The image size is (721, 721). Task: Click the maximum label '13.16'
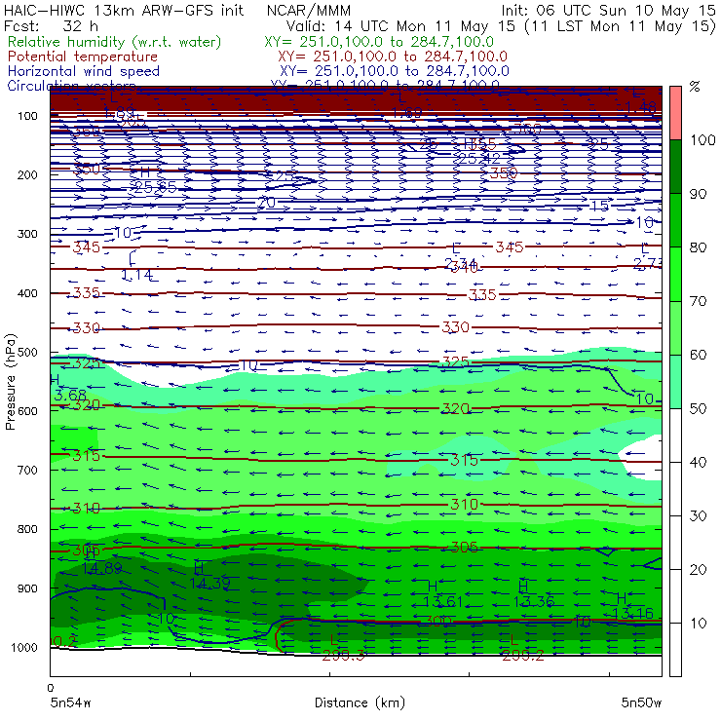tap(633, 614)
